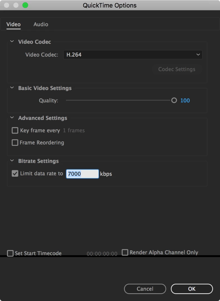220x301 pixels.
Task: Click the Quality slider handle
Action: 174,100
